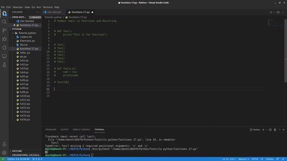Viewport: 287px width, 161px height.
Task: Open the Search view
Action: 4,22
